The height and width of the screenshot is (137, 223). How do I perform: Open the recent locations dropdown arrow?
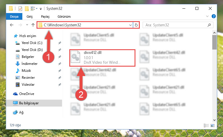27,25
